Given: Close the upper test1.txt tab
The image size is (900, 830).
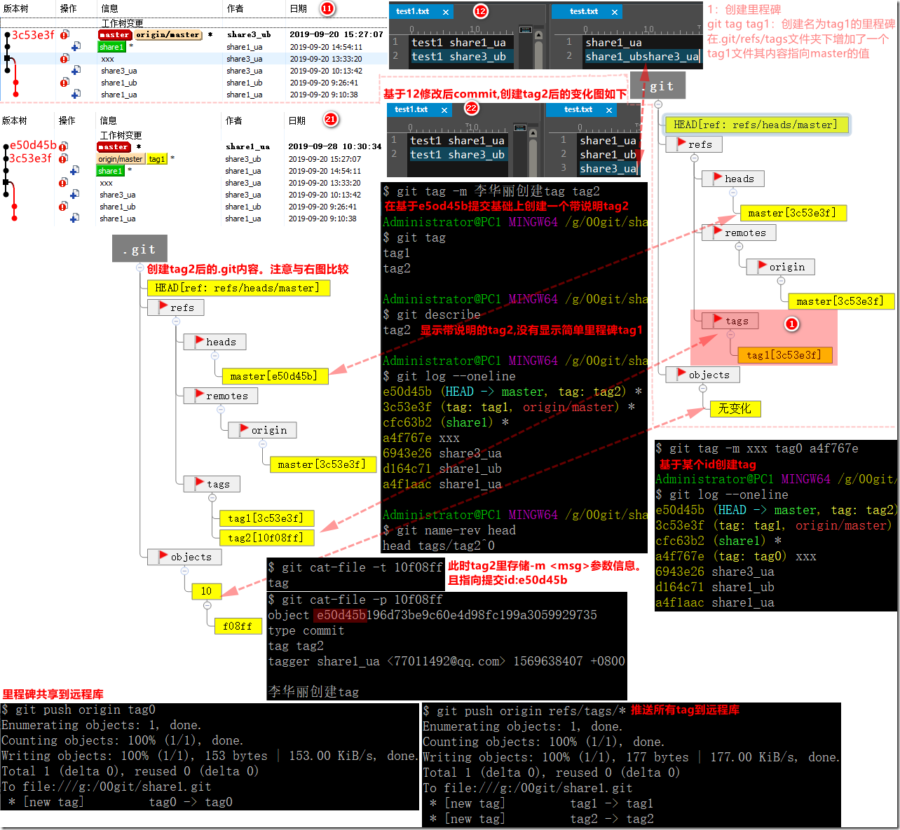Looking at the screenshot, I should point(446,12).
